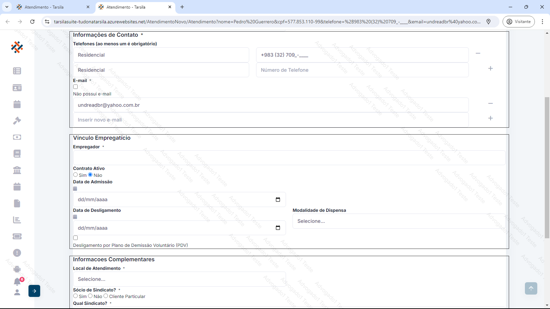Open a new browser tab
Screen dimensions: 550x309
(x=182, y=7)
